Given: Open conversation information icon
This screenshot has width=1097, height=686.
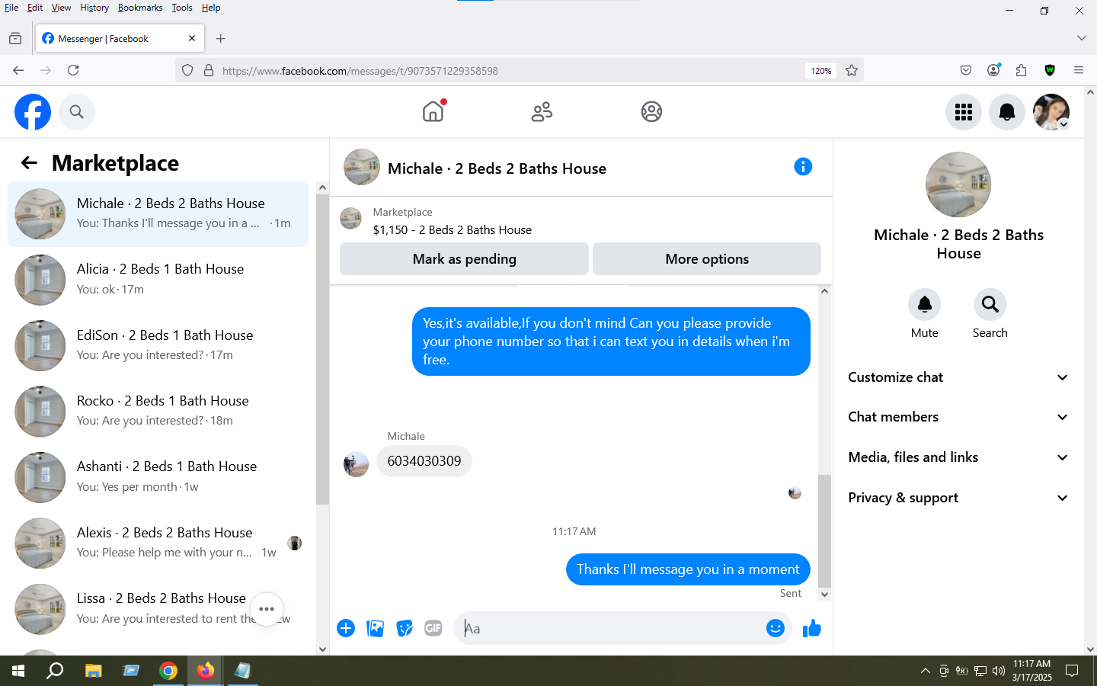Looking at the screenshot, I should 803,167.
